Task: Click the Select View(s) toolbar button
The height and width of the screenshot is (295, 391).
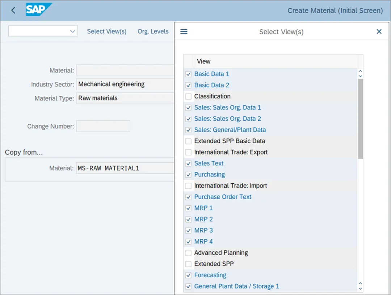Action: click(x=106, y=31)
